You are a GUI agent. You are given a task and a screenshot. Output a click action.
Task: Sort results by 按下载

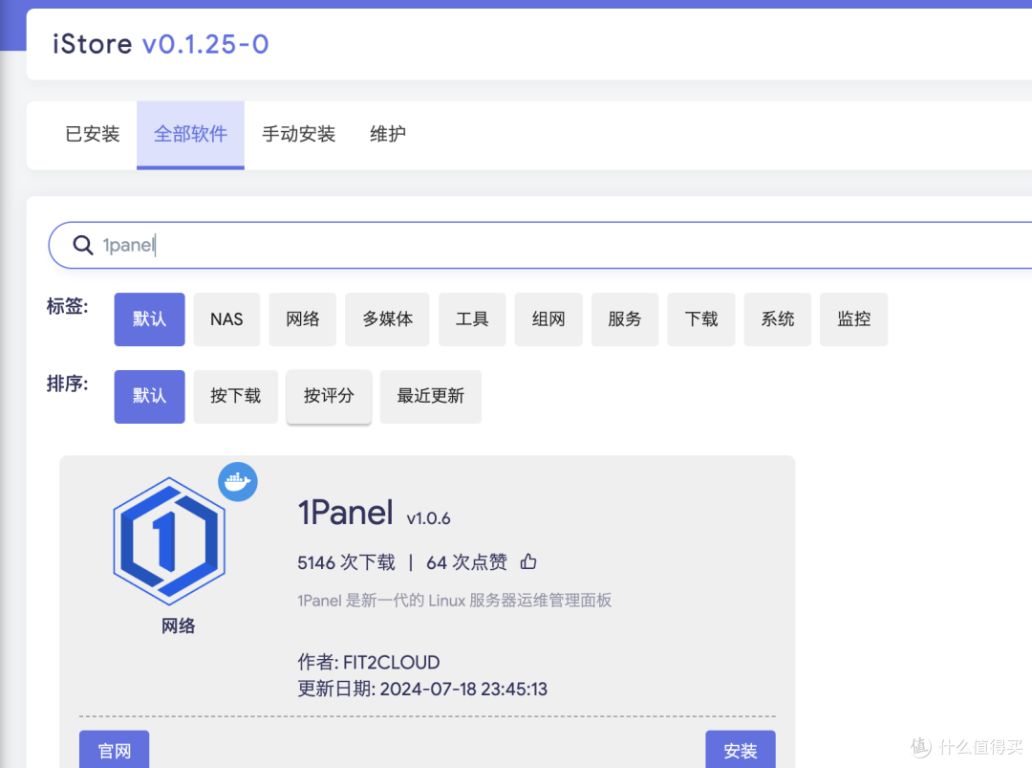pos(235,396)
